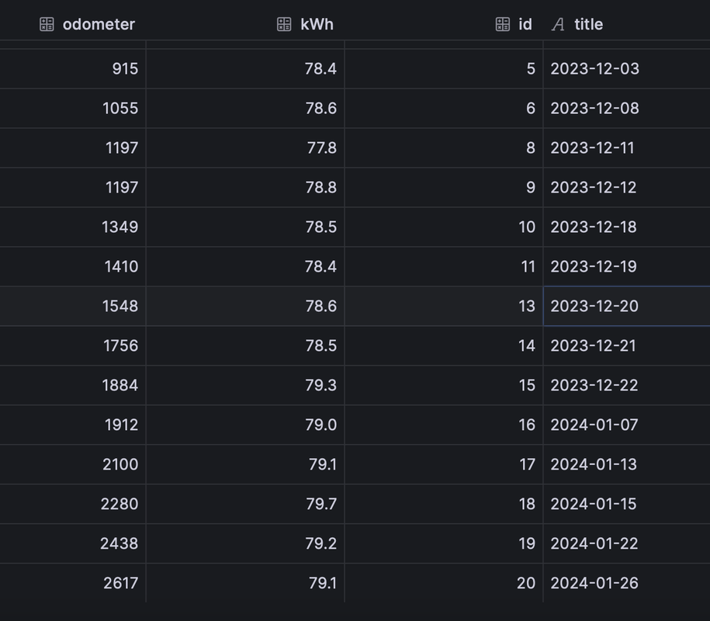Click the id column numeric icon

503,25
